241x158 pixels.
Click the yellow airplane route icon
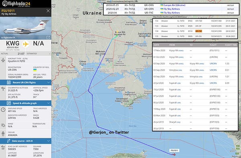[x=26, y=44]
